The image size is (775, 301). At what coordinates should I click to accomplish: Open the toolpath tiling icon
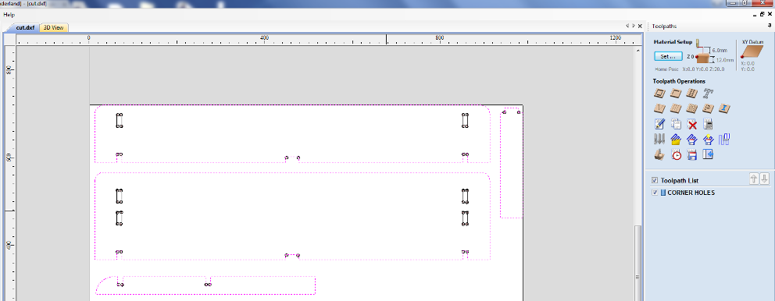724,140
